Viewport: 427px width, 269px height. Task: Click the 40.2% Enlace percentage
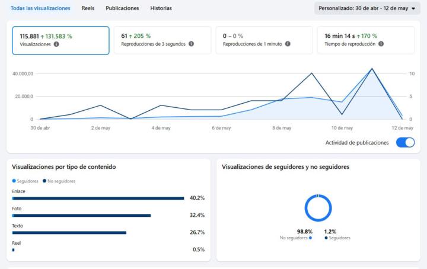(x=197, y=198)
